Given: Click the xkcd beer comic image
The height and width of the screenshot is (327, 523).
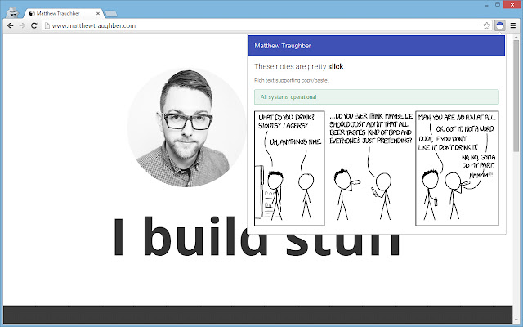Looking at the screenshot, I should (376, 168).
